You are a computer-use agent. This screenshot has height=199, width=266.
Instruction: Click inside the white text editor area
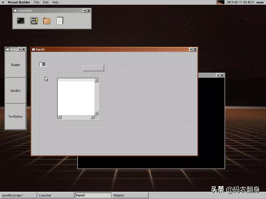(76, 98)
